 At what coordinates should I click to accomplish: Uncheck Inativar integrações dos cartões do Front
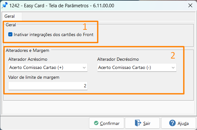pyautogui.click(x=10, y=34)
